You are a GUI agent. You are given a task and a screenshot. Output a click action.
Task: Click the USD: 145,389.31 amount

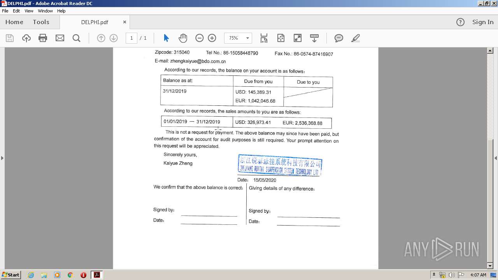point(253,92)
